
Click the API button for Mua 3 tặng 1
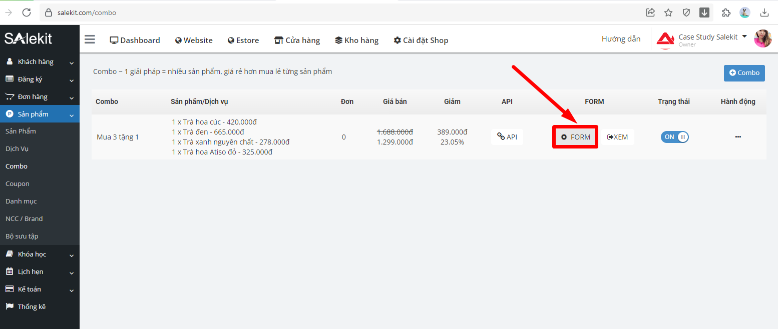507,136
